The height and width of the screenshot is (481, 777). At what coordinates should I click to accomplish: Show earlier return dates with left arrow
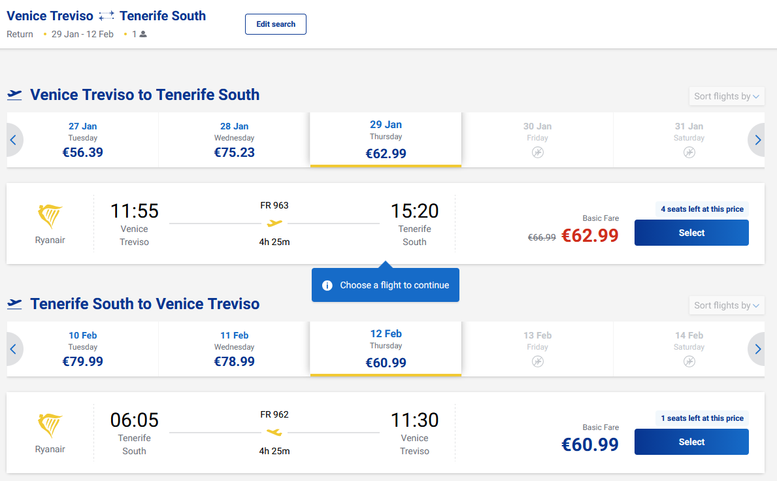tap(13, 349)
